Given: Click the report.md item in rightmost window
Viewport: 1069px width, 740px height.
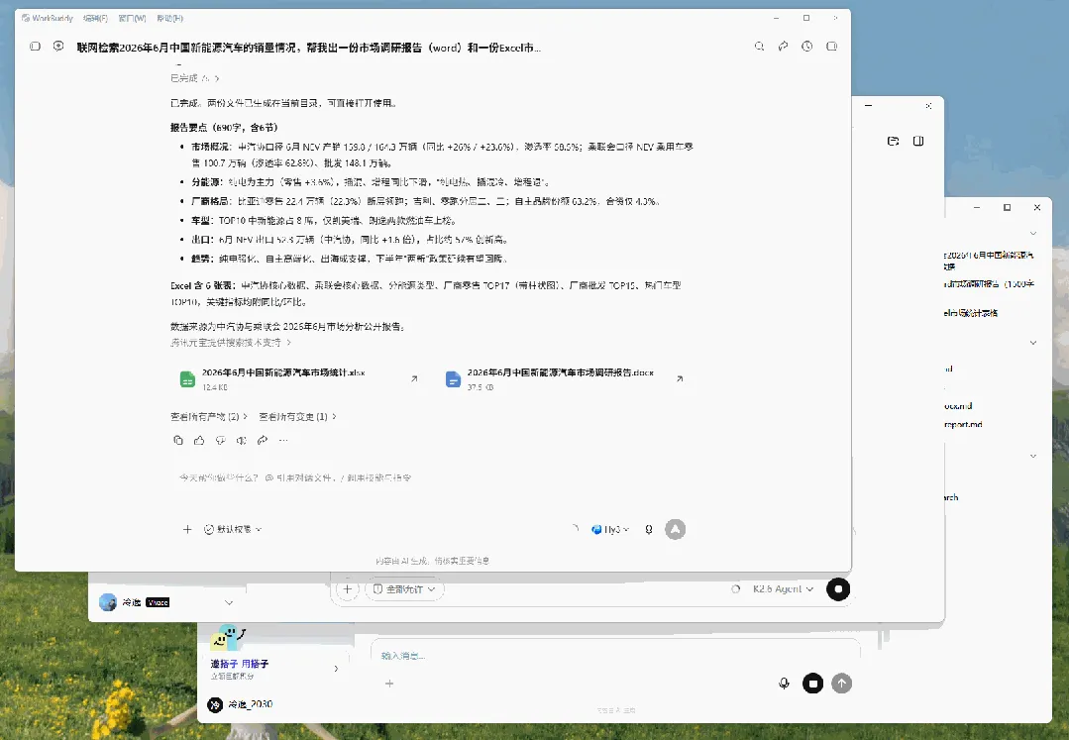Looking at the screenshot, I should coord(963,425).
